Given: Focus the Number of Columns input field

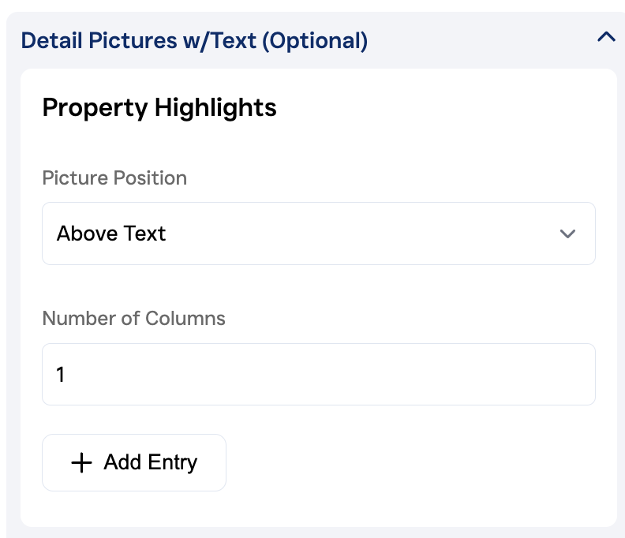Looking at the screenshot, I should [x=318, y=374].
